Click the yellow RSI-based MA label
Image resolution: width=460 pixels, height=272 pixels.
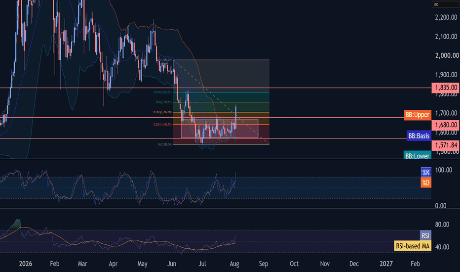tap(413, 246)
